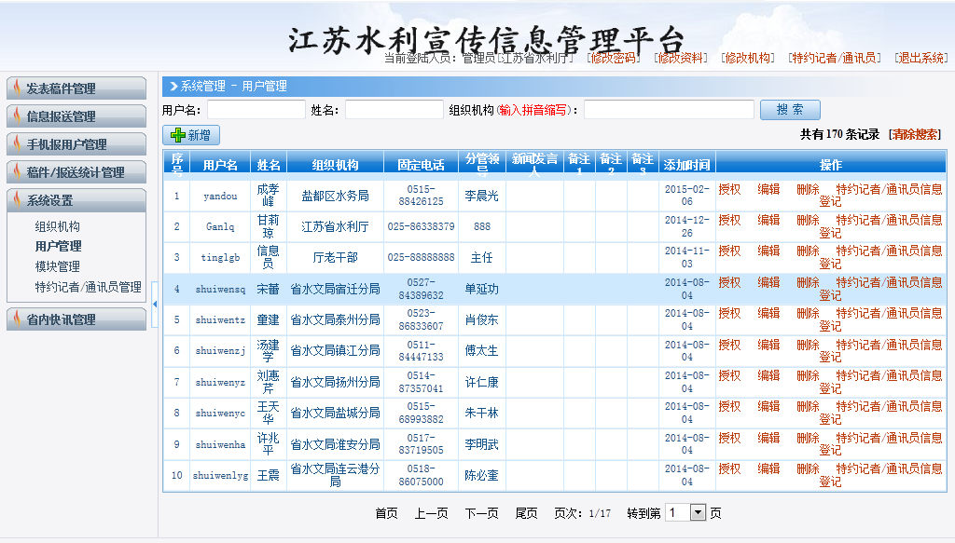Click 组织机构 column header
This screenshot has width=955, height=543.
(335, 165)
